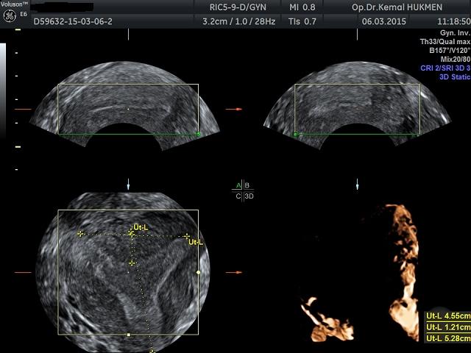Click the 3D rendered orange volume image
The height and width of the screenshot is (353, 471).
[359, 273]
